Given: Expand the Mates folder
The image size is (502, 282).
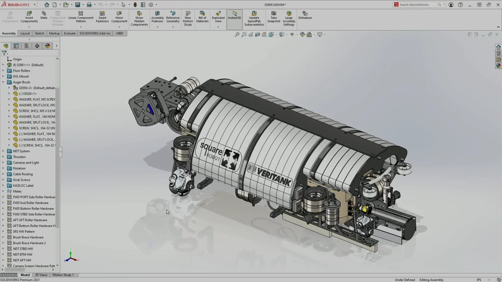Looking at the screenshot, I should click(3, 191).
